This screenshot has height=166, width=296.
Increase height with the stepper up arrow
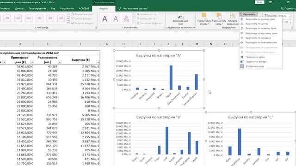point(290,15)
